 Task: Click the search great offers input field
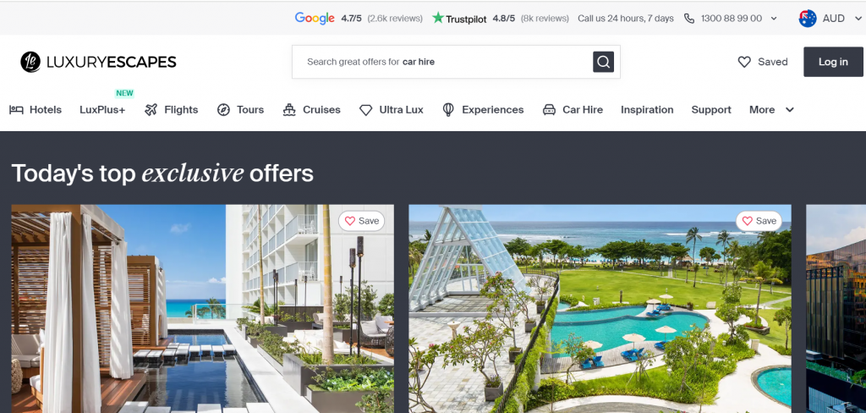coord(443,62)
